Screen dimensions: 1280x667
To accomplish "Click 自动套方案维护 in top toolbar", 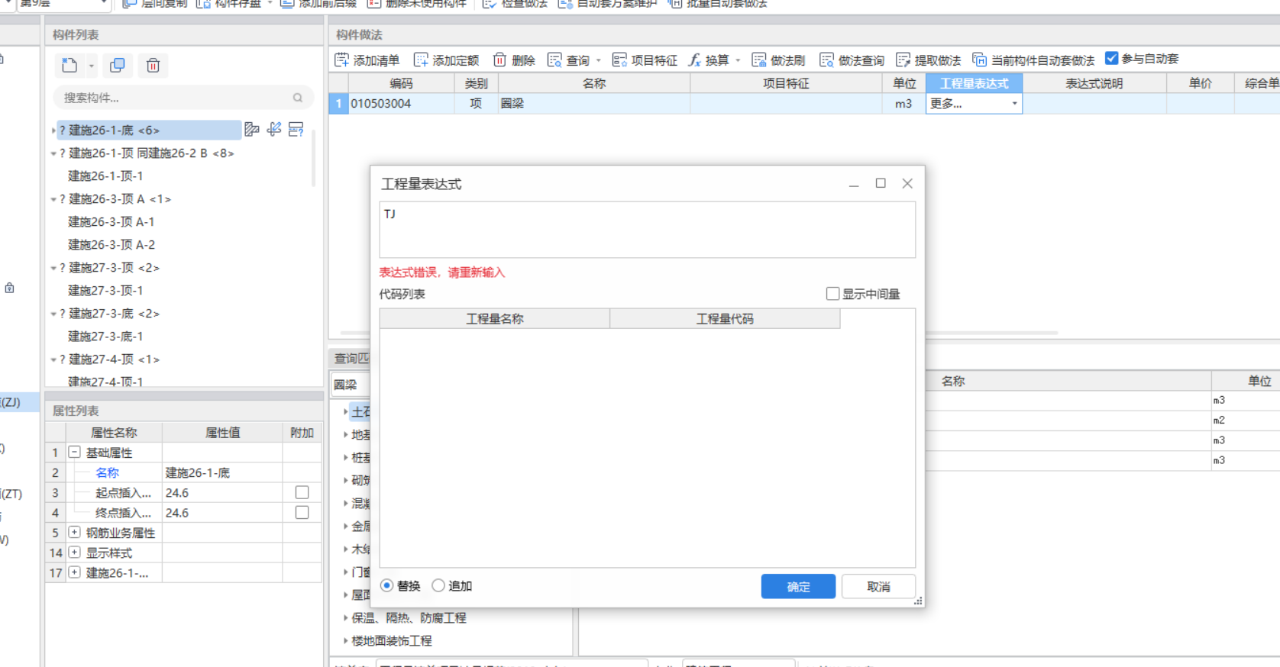I will point(608,4).
